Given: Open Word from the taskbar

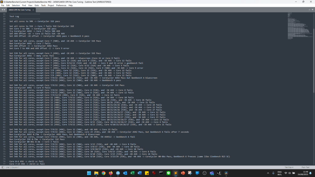Looking at the screenshot, I should pos(140,173).
